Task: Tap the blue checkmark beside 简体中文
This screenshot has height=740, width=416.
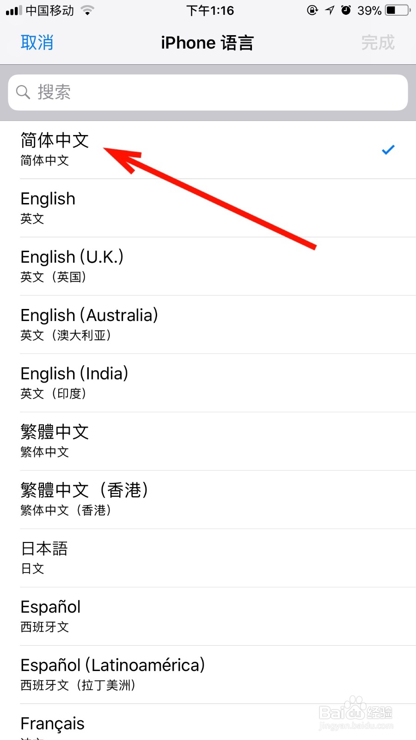Action: coord(388,150)
